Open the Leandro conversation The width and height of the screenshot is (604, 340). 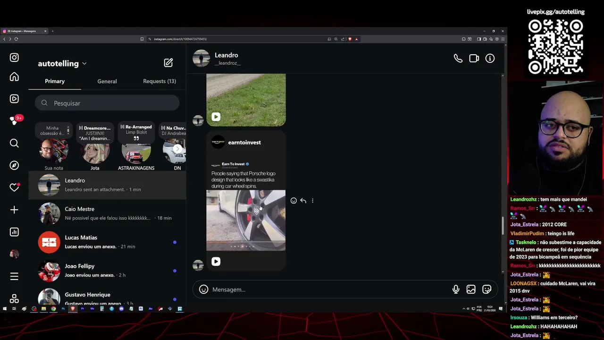coord(107,185)
